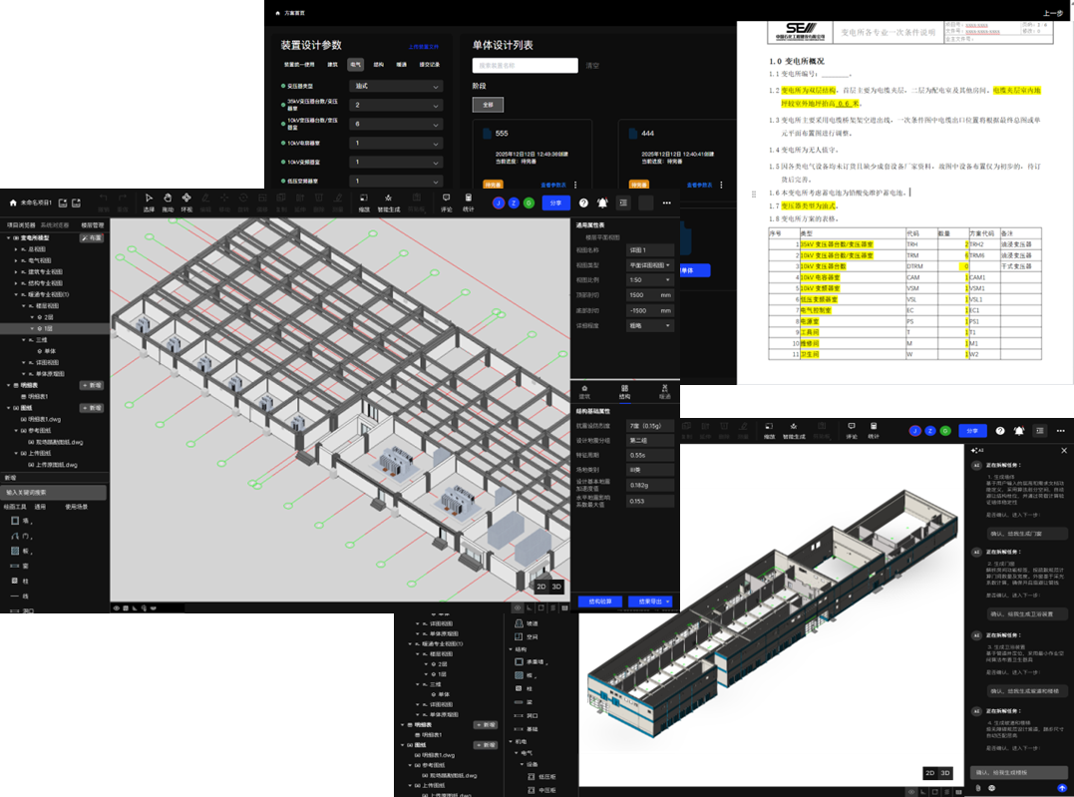Open the 结果导出 dropdown arrow
1074x797 pixels.
[x=668, y=601]
